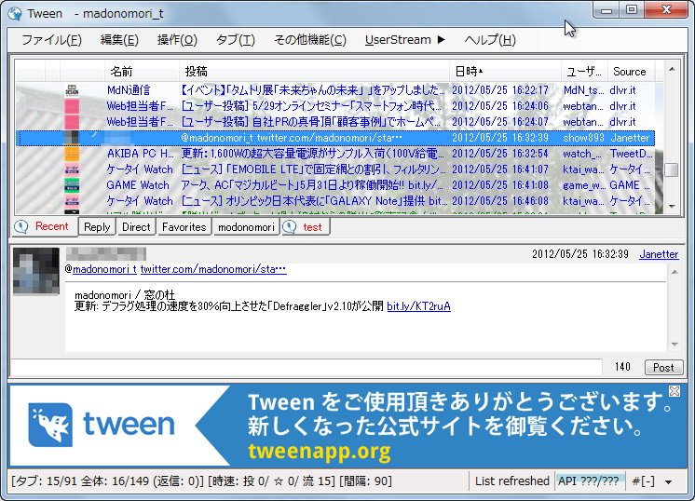Select the GALAXY Note news tweet
695x501 pixels.
pyautogui.click(x=314, y=201)
